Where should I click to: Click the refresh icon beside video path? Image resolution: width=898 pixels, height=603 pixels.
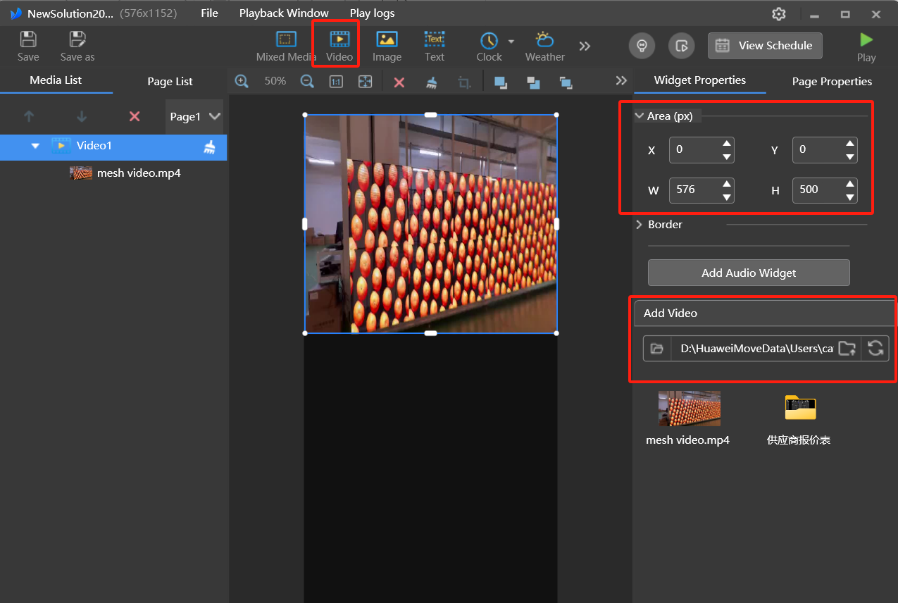[x=875, y=348]
